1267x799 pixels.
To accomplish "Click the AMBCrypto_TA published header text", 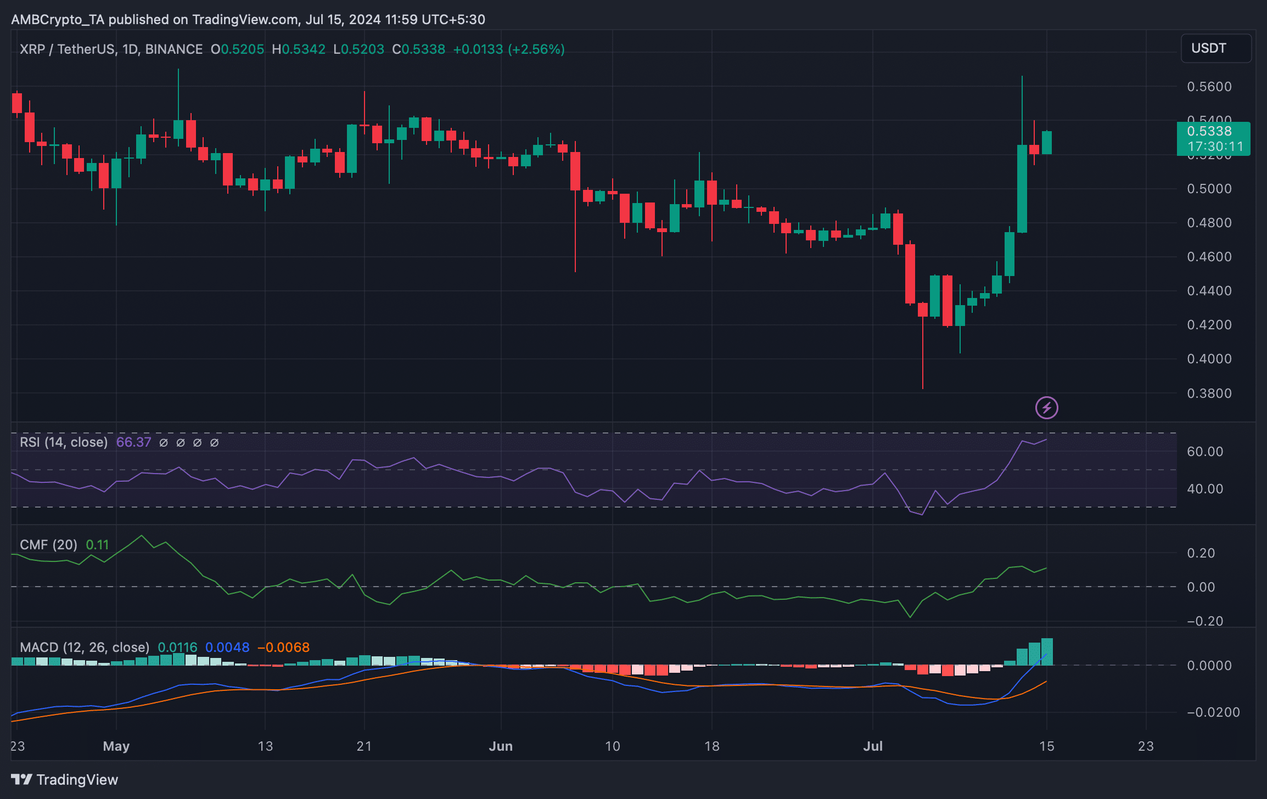I will (248, 20).
